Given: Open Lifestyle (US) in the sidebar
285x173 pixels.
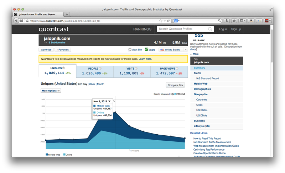Looking at the screenshot, I should click(x=217, y=126).
